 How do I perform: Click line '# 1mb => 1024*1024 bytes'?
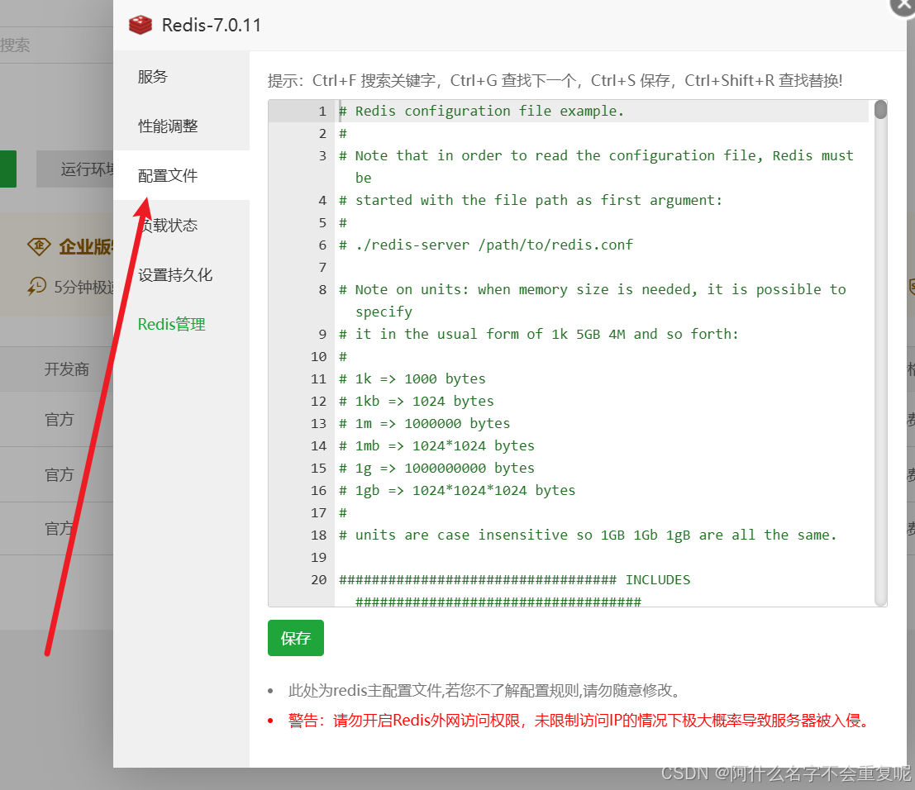(436, 445)
